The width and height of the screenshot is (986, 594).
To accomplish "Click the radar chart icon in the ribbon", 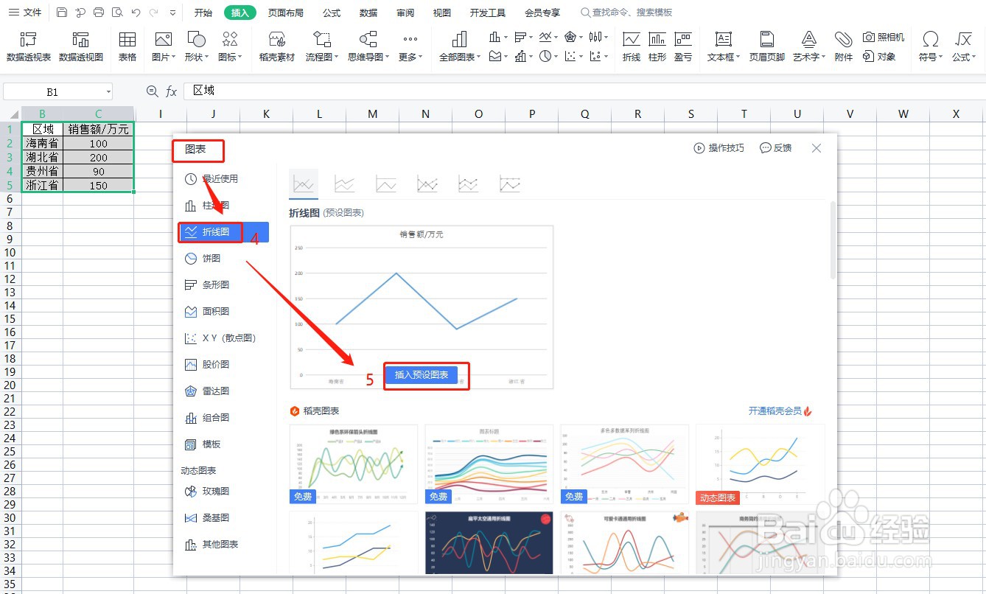I will click(x=570, y=37).
